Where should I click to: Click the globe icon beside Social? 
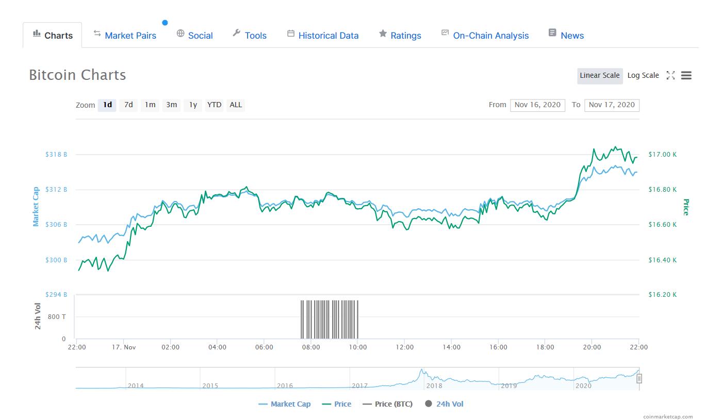coord(180,33)
